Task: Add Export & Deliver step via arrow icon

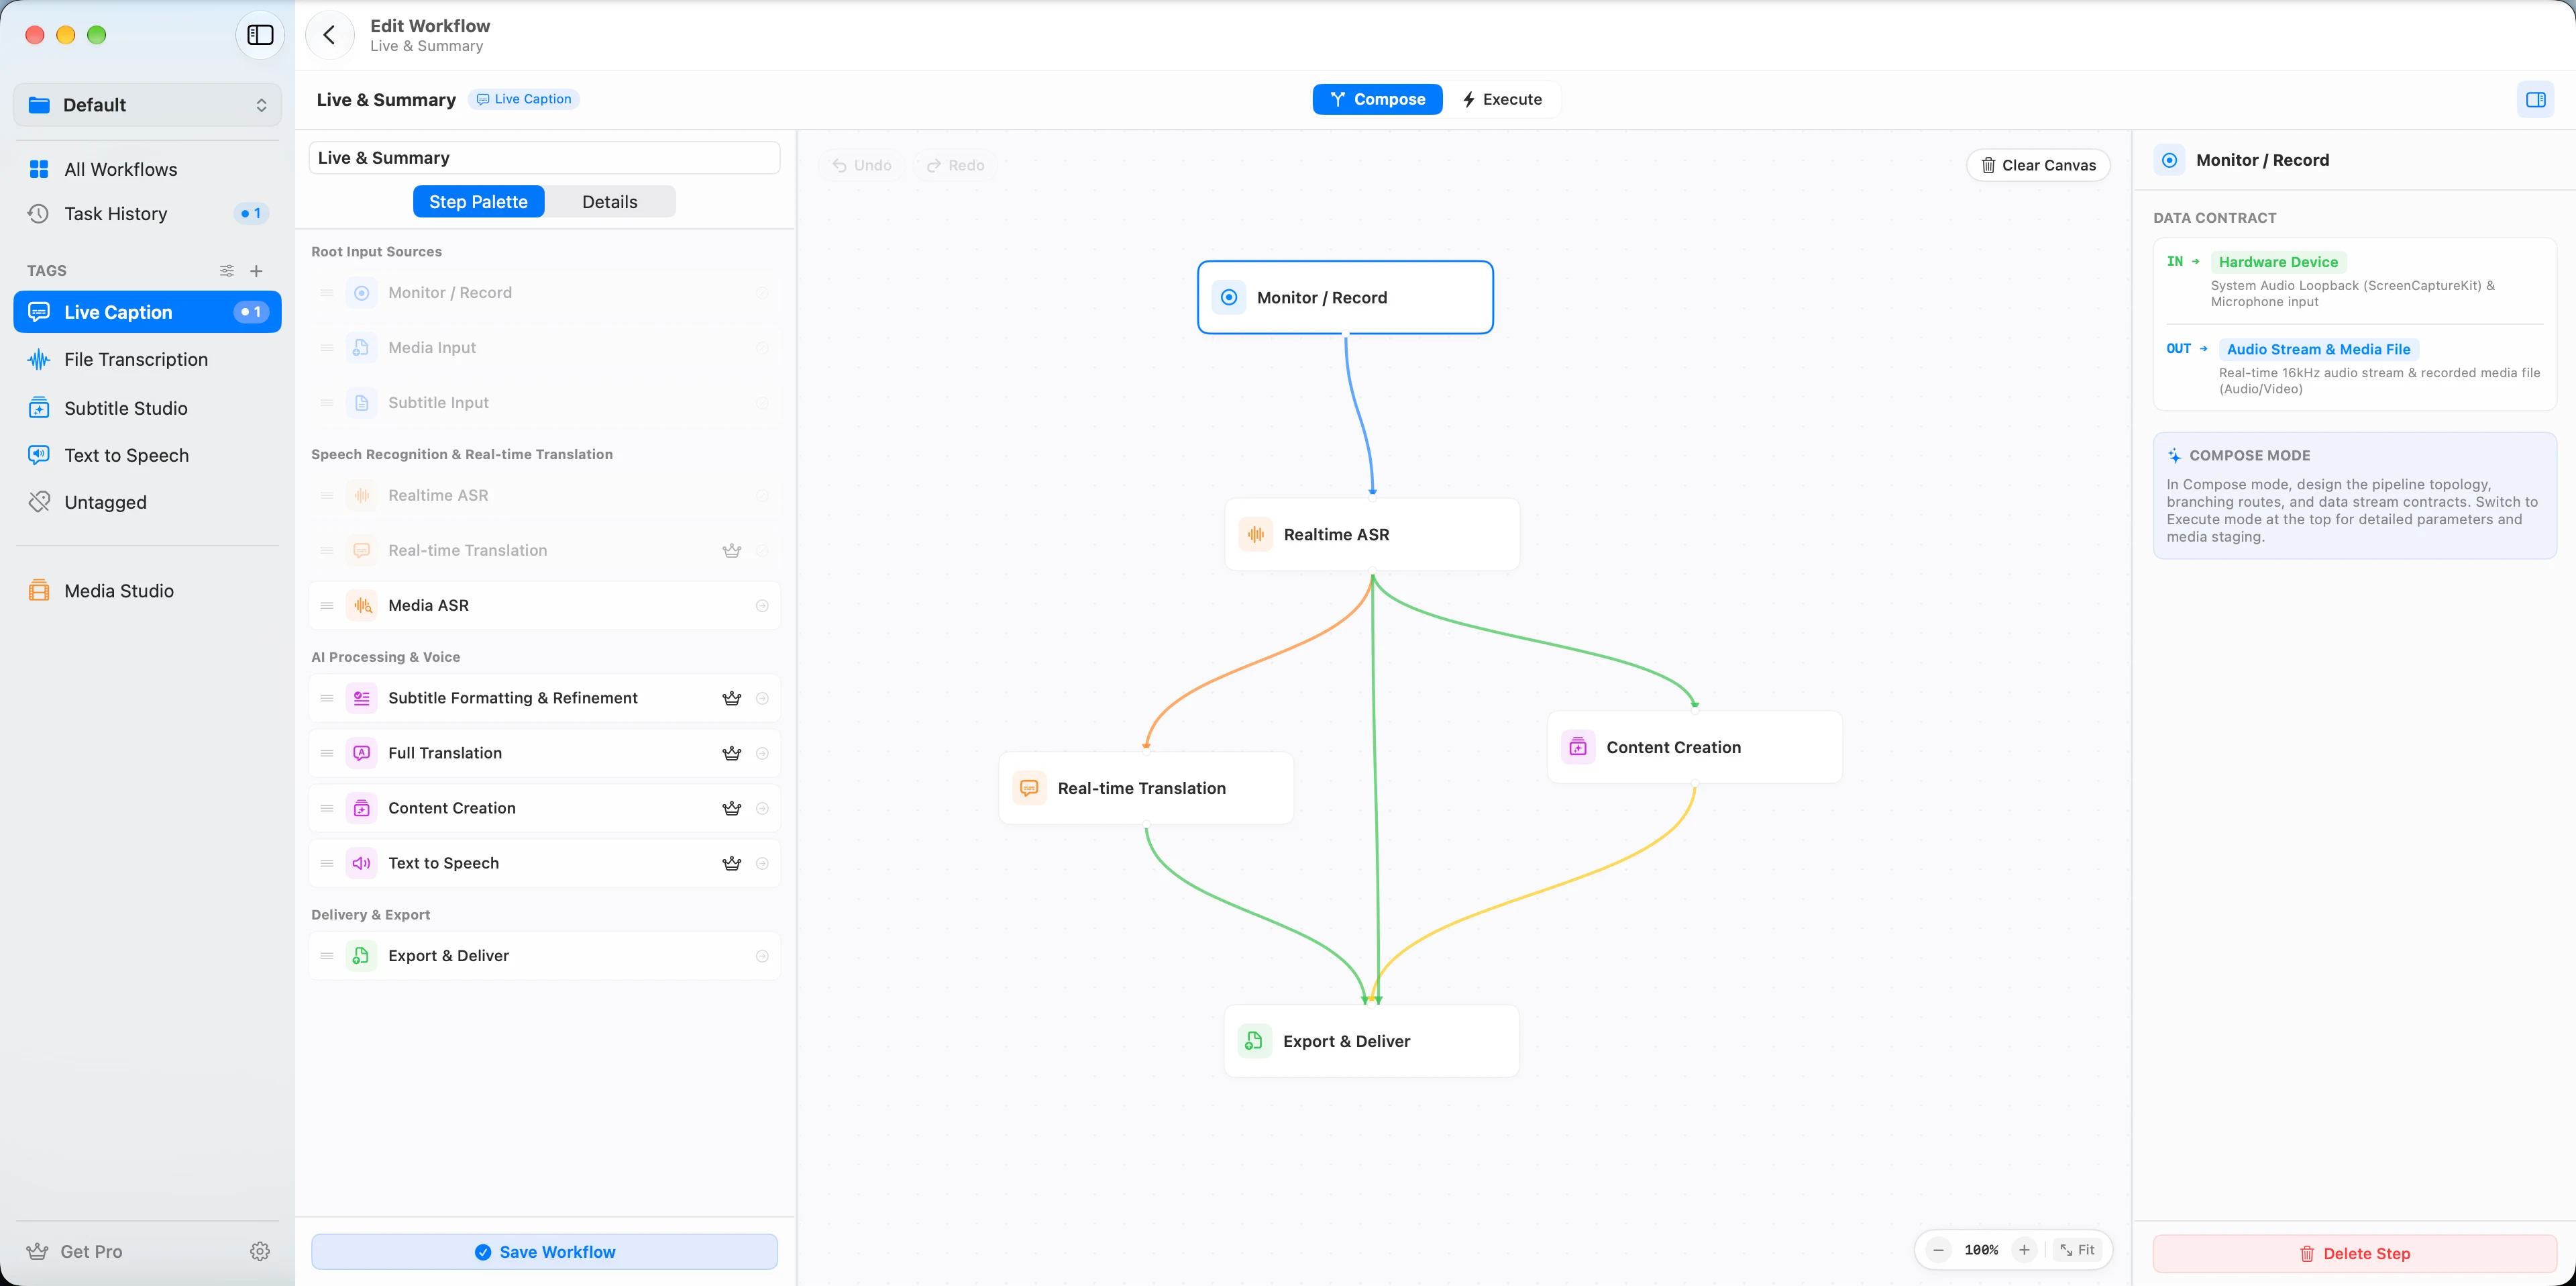Action: click(762, 956)
